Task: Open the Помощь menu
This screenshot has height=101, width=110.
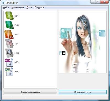Action: 39,7
